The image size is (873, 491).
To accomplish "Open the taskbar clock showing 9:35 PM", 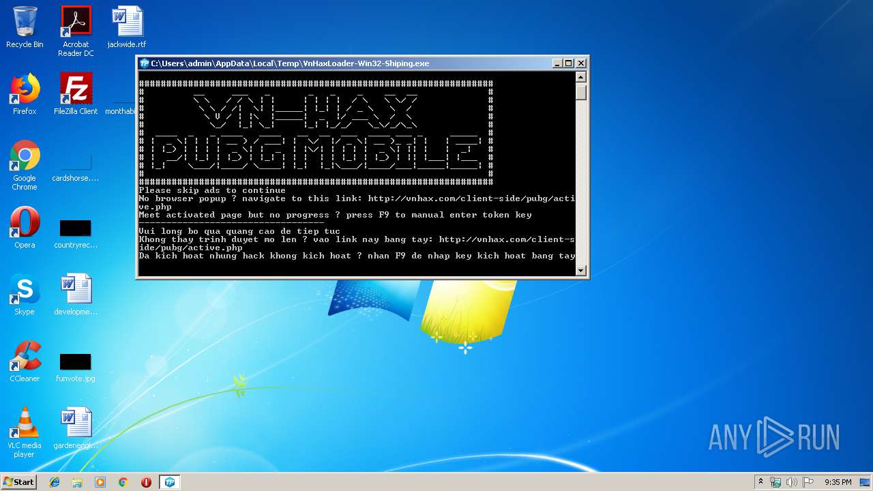I will [x=838, y=482].
